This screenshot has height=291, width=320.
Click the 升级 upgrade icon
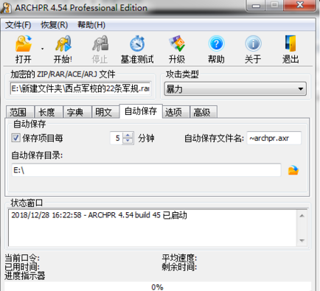[177, 43]
